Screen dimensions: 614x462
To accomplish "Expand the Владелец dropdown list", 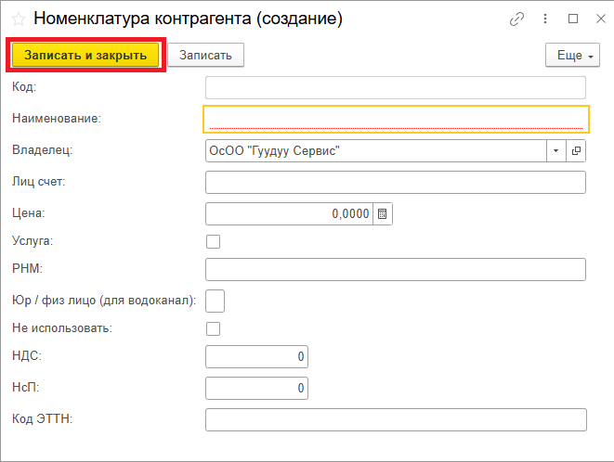I will (x=556, y=150).
